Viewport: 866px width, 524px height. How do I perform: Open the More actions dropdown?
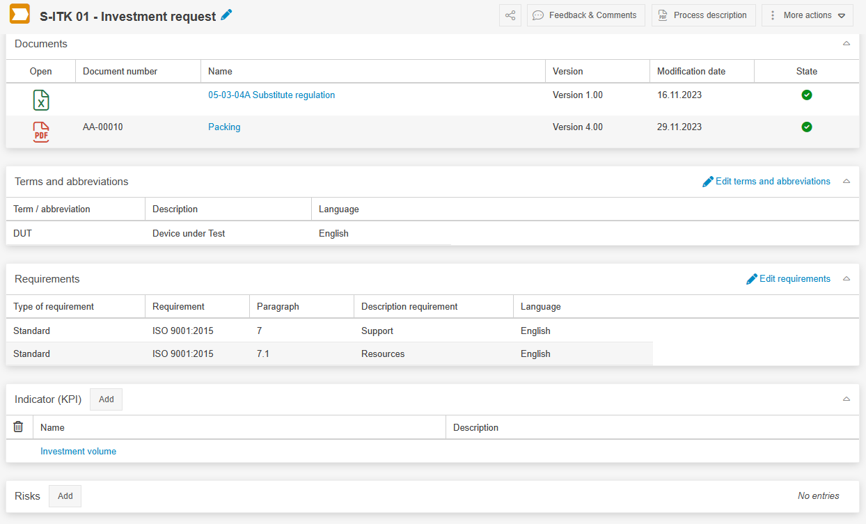point(808,15)
